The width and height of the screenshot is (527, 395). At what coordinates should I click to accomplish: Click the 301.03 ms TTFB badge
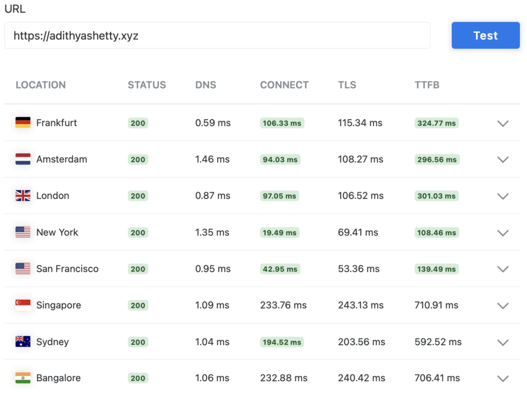(436, 196)
